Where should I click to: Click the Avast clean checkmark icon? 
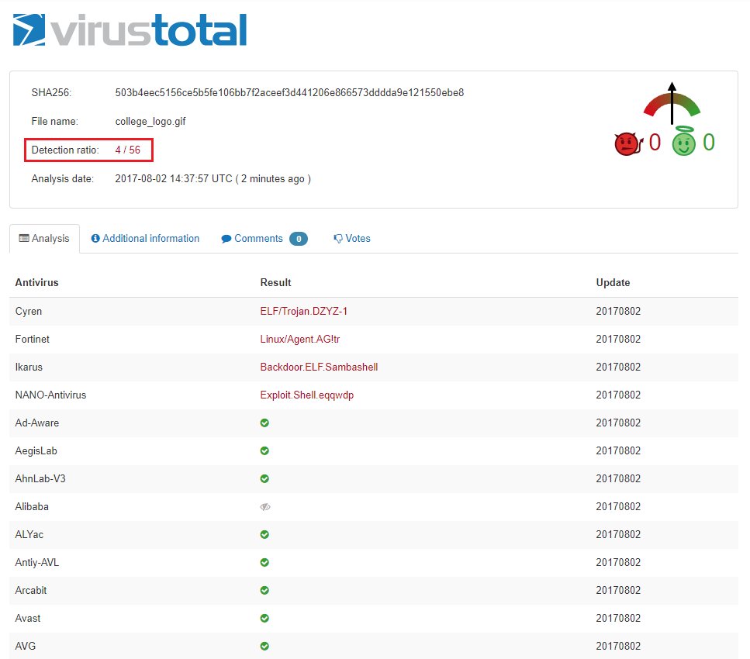click(x=264, y=619)
